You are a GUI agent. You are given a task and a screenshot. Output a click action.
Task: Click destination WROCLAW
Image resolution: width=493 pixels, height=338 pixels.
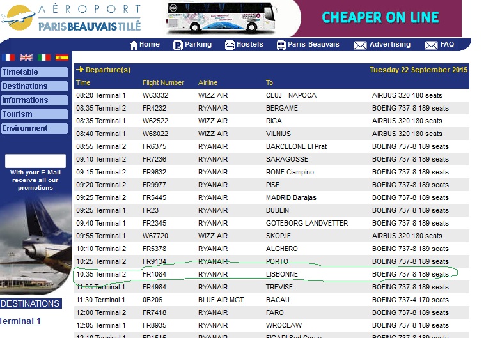click(x=284, y=326)
